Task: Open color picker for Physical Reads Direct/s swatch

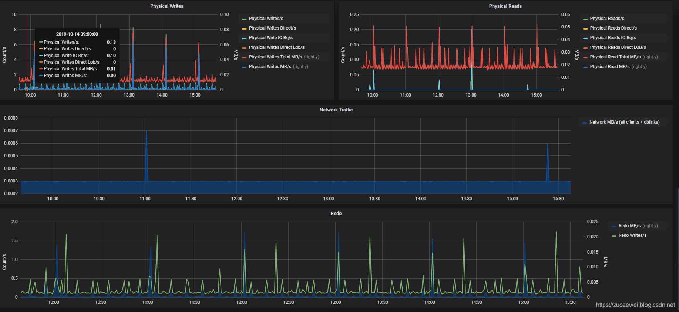Action: (x=585, y=28)
